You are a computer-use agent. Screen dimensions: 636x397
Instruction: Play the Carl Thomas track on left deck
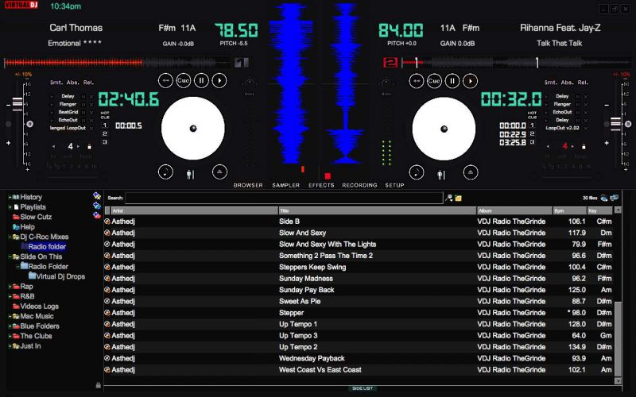(x=219, y=81)
